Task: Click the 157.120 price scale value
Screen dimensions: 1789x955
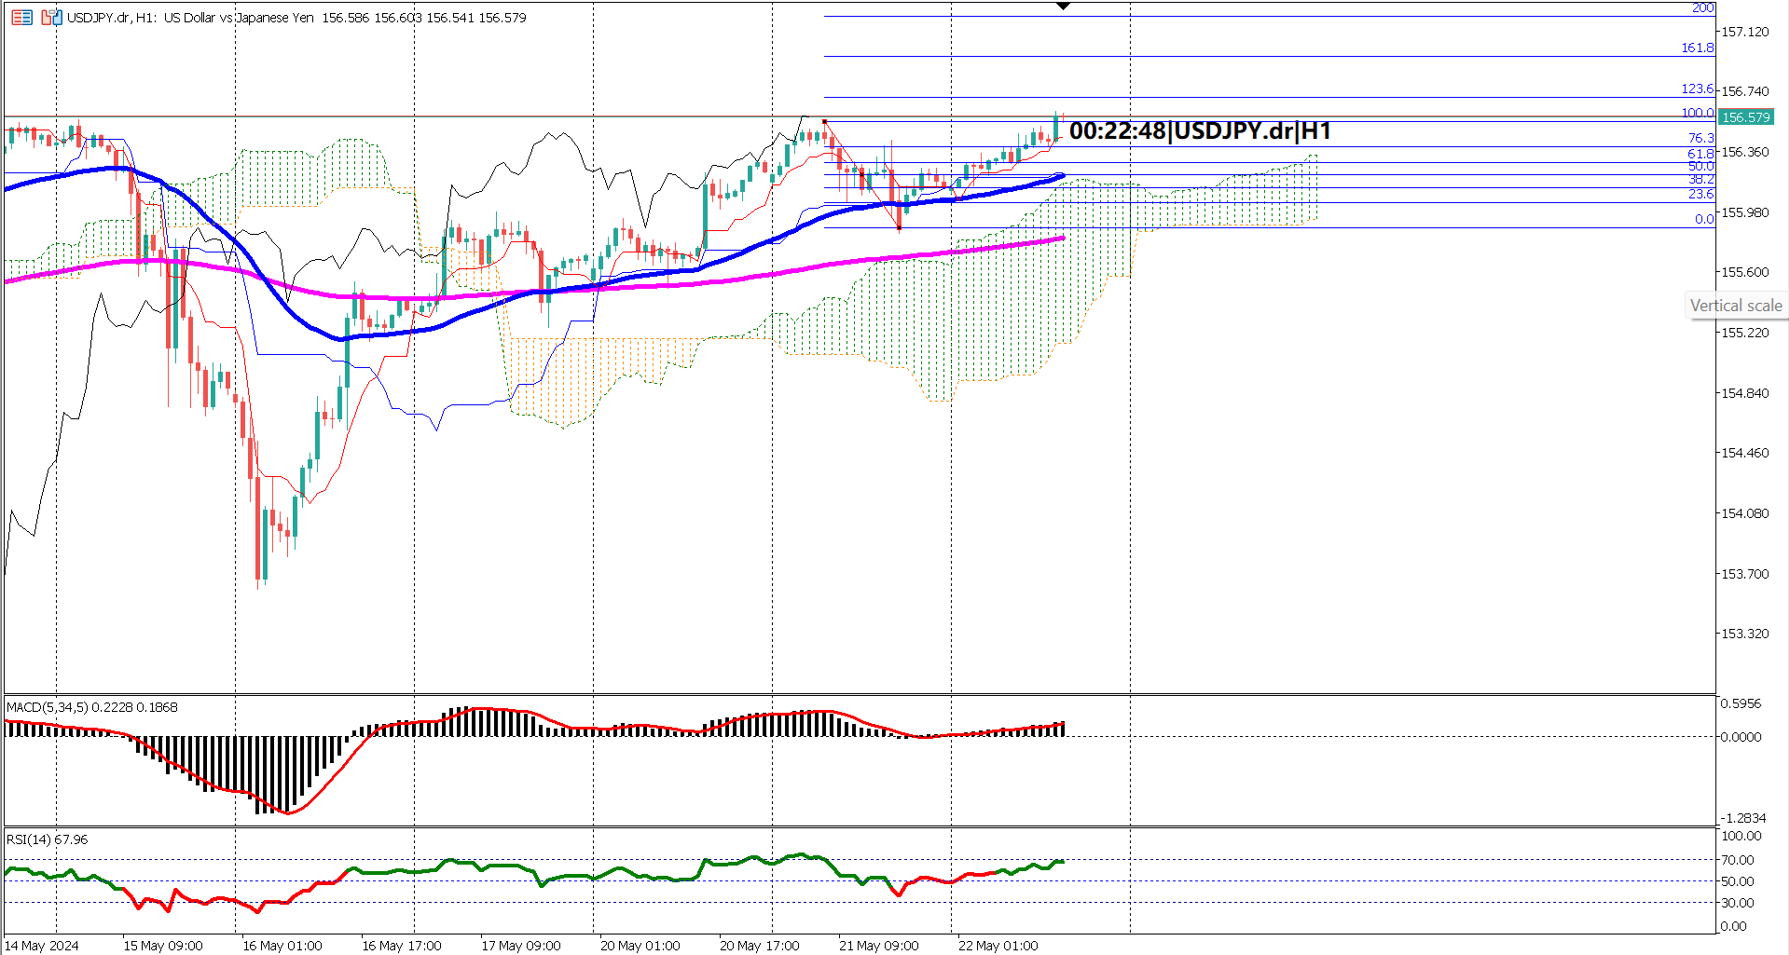Action: pos(1747,31)
